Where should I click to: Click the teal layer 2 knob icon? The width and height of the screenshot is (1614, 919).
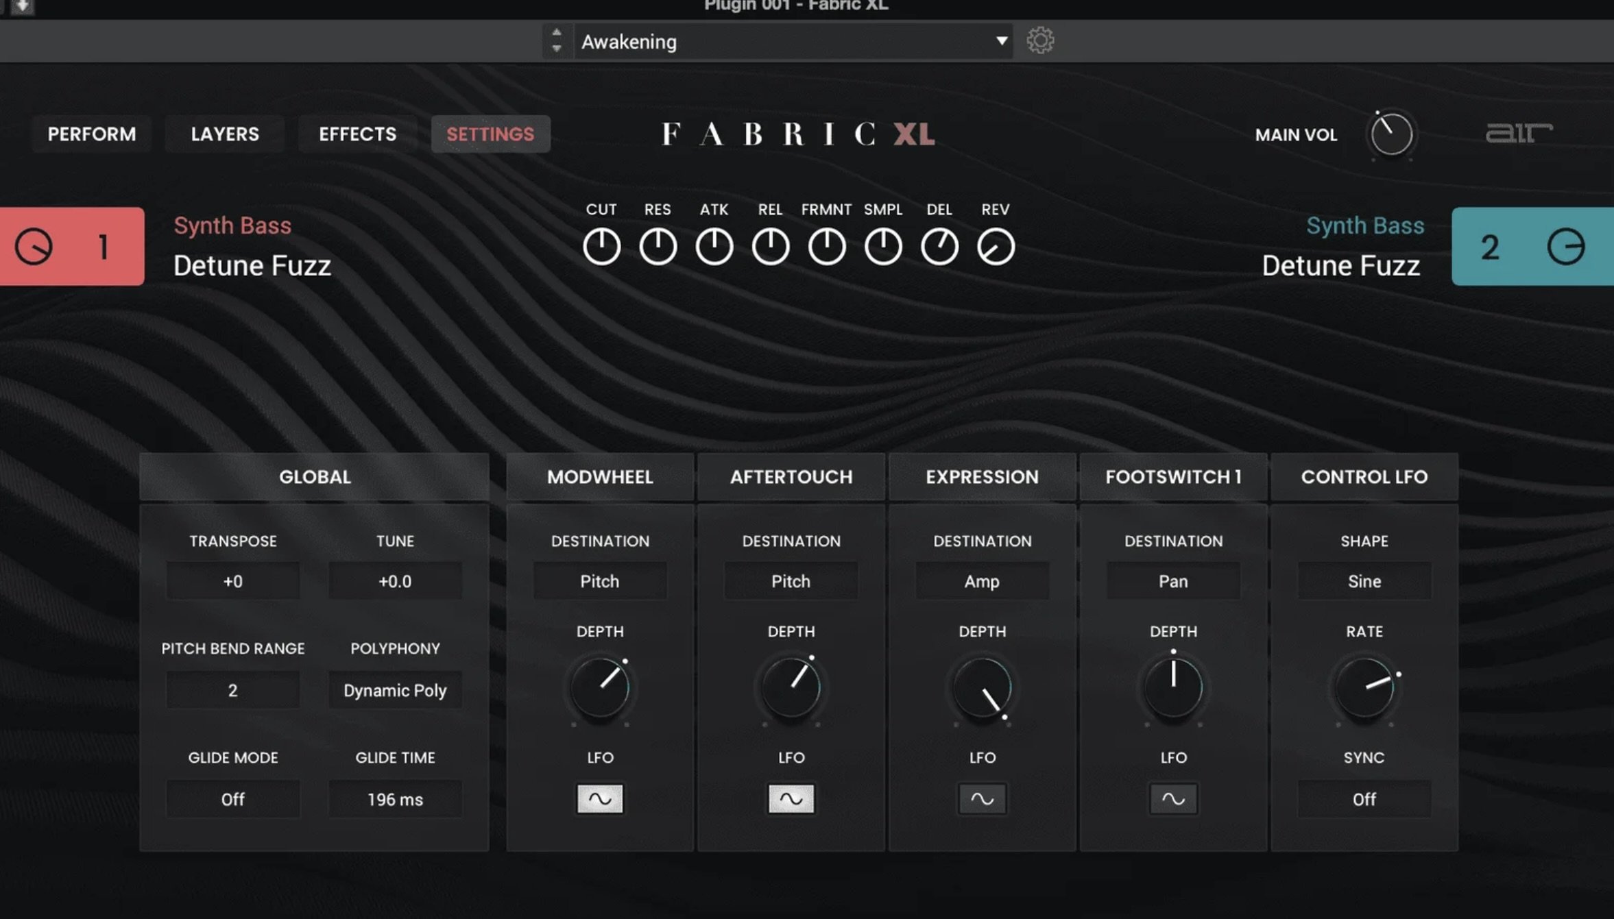[x=1566, y=247]
